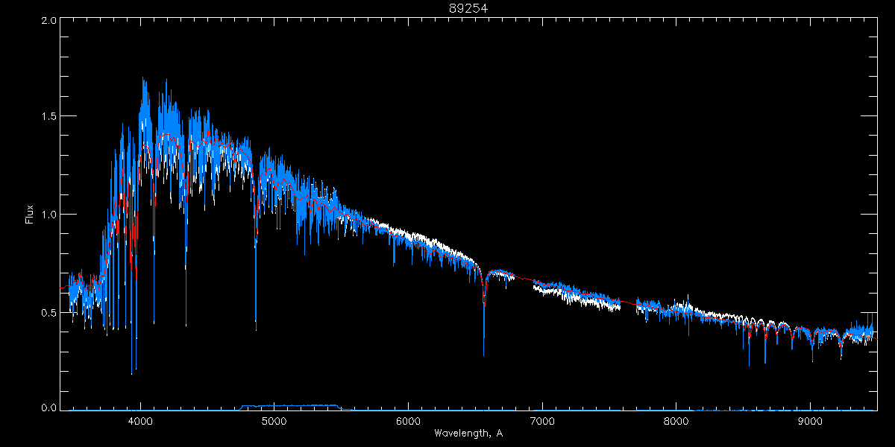Select the 5000 wavelength tick label
The width and height of the screenshot is (895, 447).
coord(274,420)
